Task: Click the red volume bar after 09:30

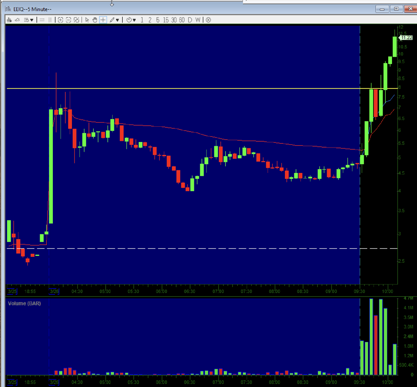Action: 376,345
